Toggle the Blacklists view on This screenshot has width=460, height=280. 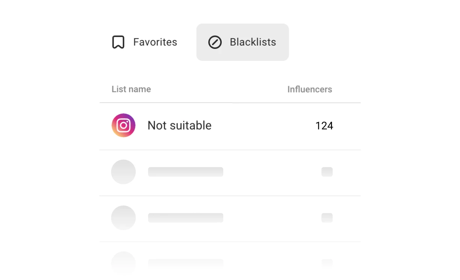242,42
